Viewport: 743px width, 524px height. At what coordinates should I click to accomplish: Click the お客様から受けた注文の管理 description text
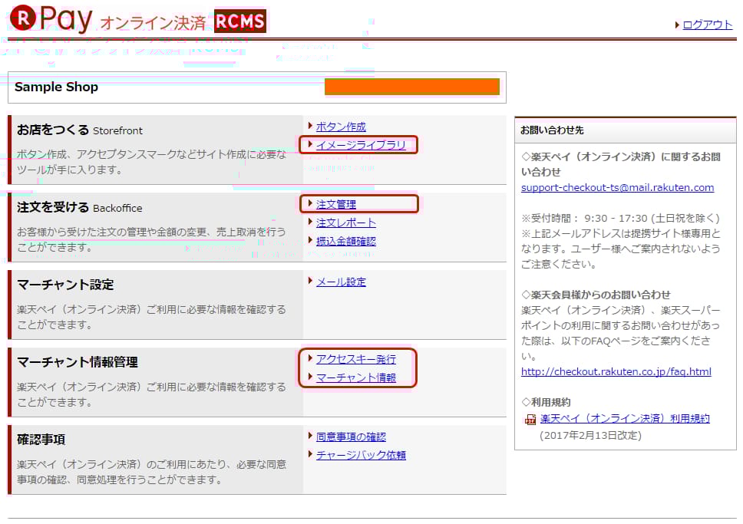click(x=152, y=239)
